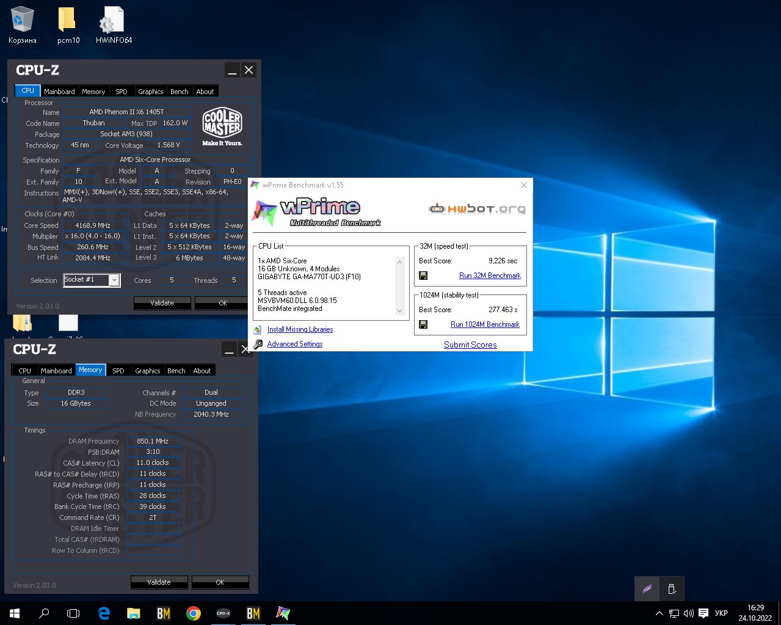The width and height of the screenshot is (781, 625).
Task: Open the taskbar search magnifier
Action: (44, 613)
